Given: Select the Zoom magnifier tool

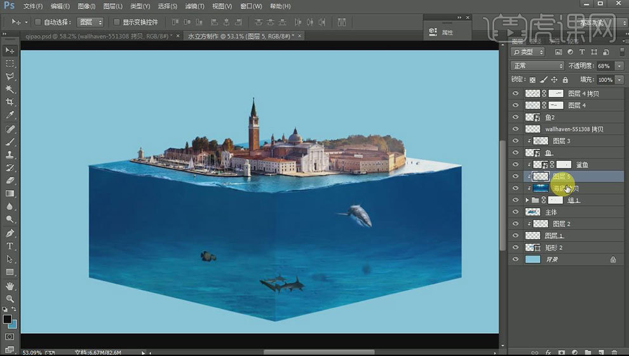Looking at the screenshot, I should pos(10,298).
